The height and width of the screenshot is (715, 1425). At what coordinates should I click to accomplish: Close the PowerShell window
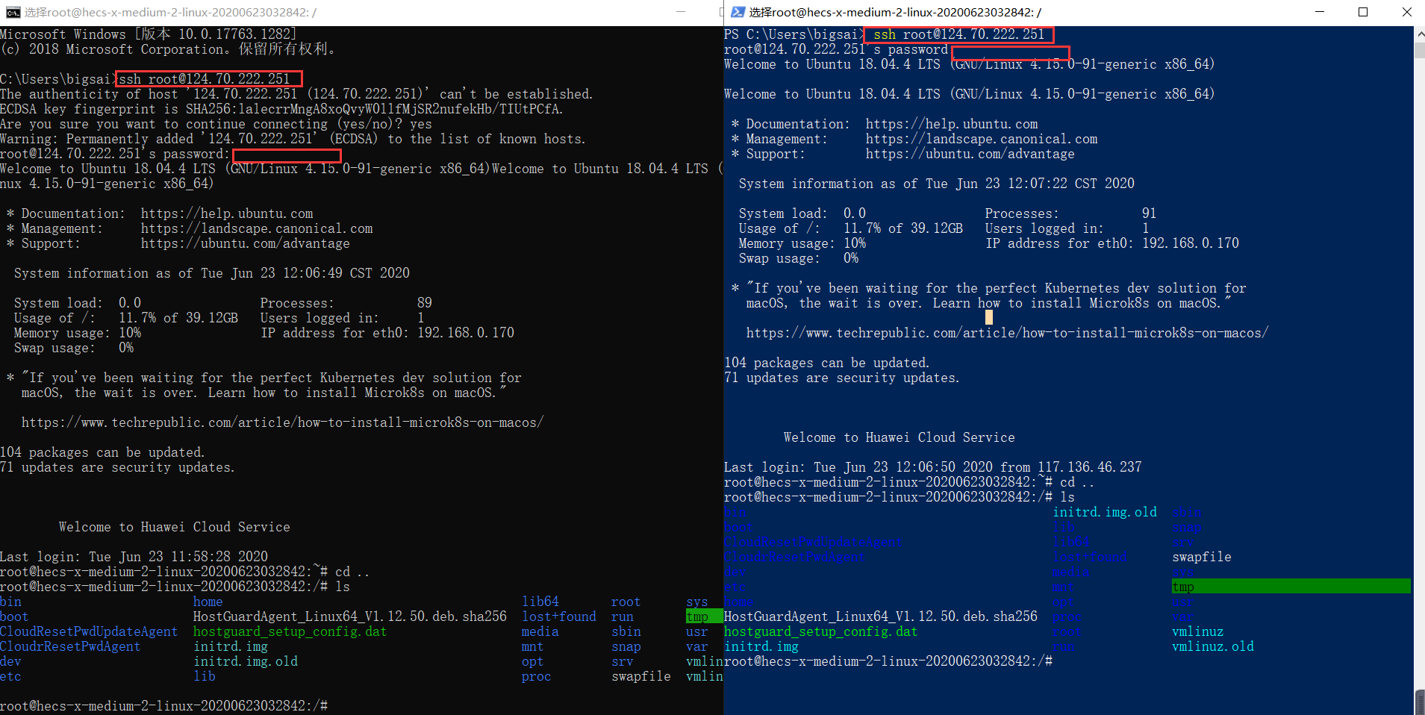click(1406, 12)
